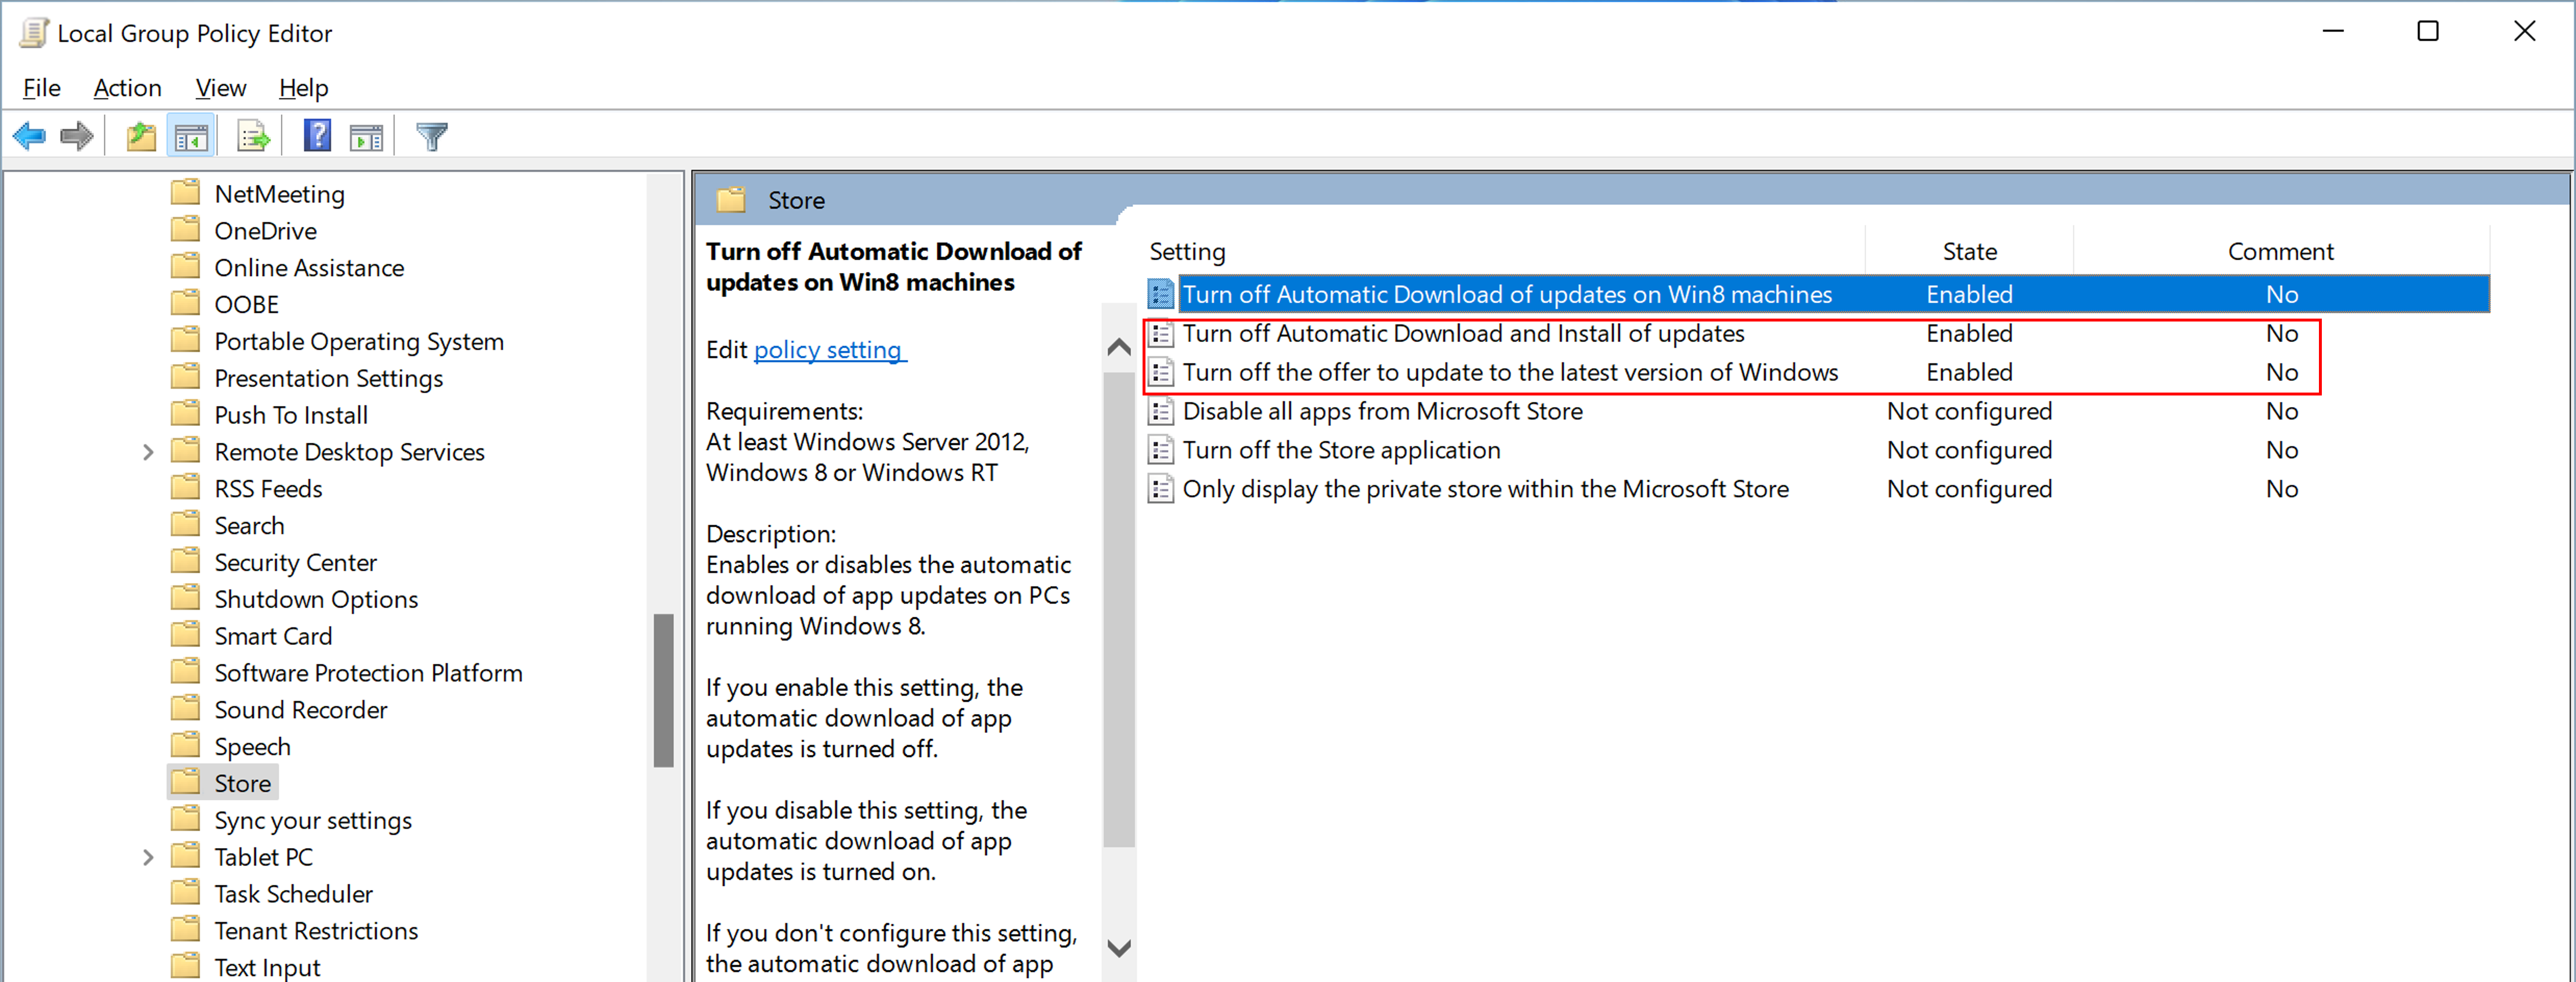Toggle the Show/Hide Console Tree icon
The width and height of the screenshot is (2576, 982).
pyautogui.click(x=190, y=136)
